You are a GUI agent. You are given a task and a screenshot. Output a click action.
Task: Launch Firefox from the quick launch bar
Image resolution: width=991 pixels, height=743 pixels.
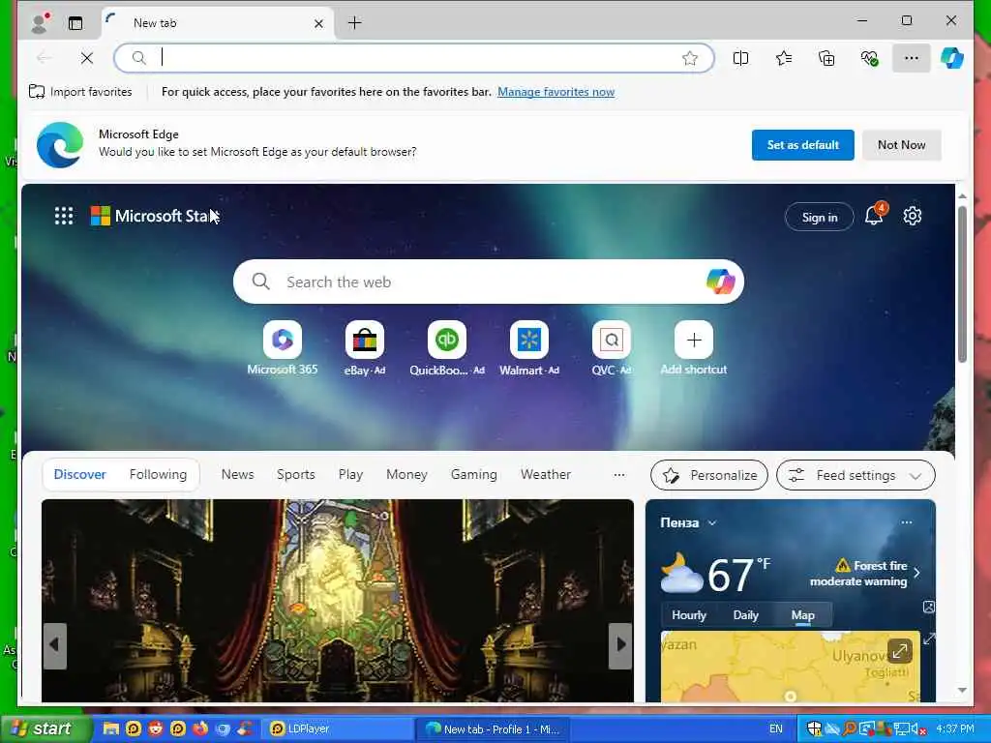click(x=200, y=728)
